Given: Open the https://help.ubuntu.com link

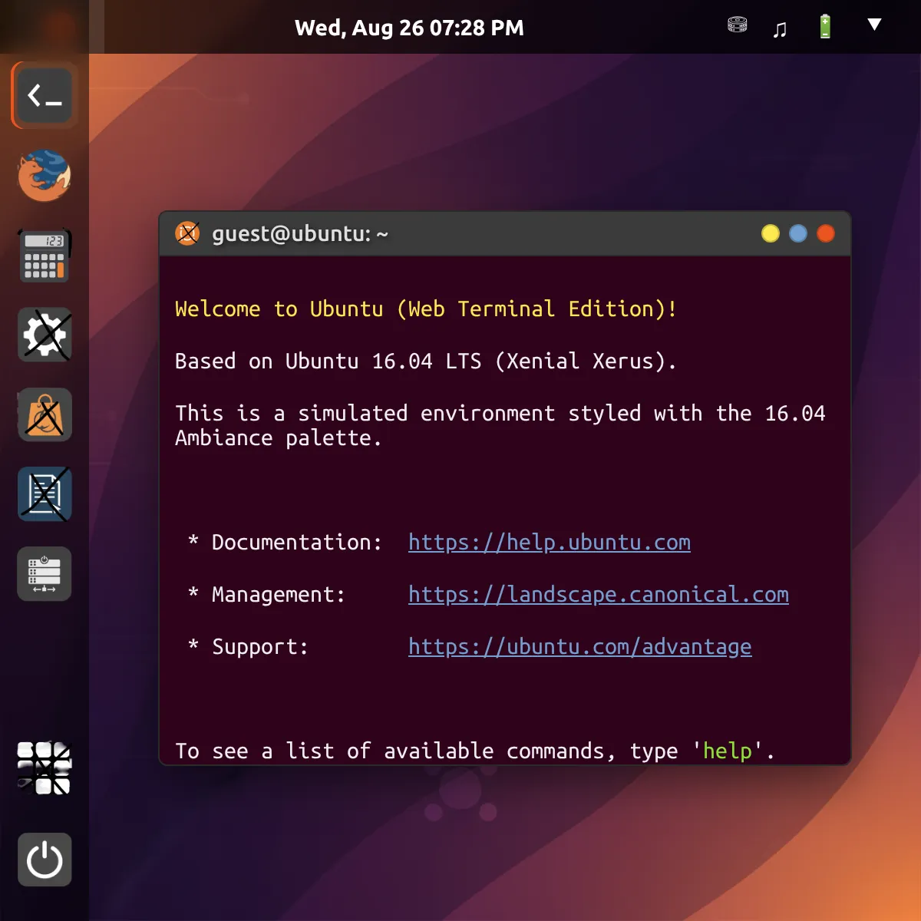Looking at the screenshot, I should [x=550, y=543].
